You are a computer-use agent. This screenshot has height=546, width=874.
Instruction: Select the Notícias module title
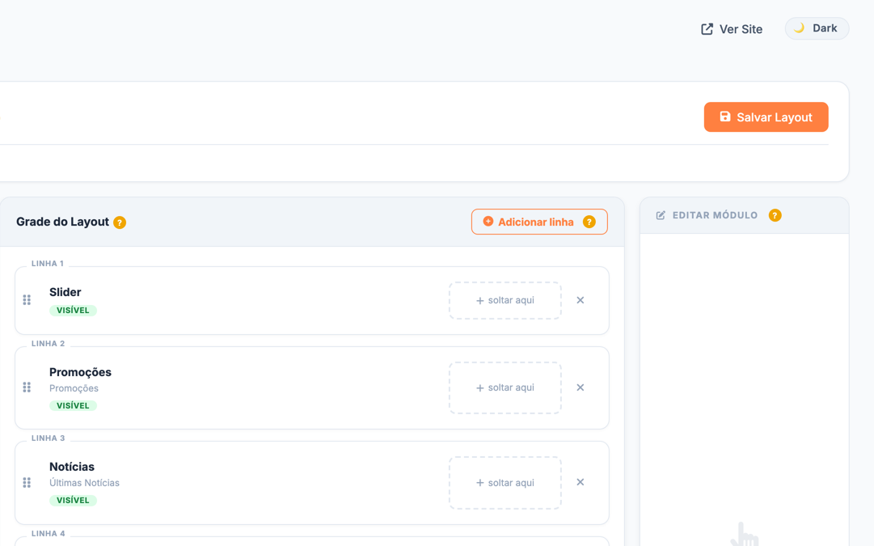click(72, 467)
